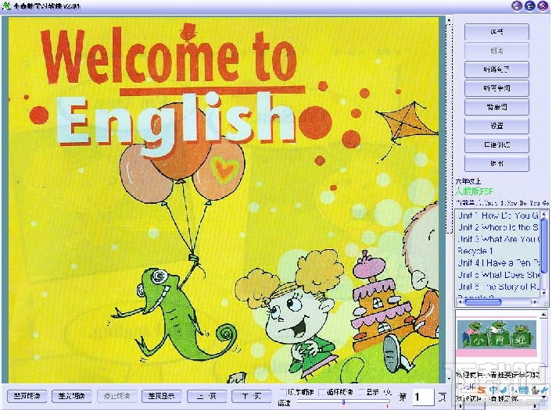
Task: Click the unit list vertical scrollbar thumb
Action: 544,245
